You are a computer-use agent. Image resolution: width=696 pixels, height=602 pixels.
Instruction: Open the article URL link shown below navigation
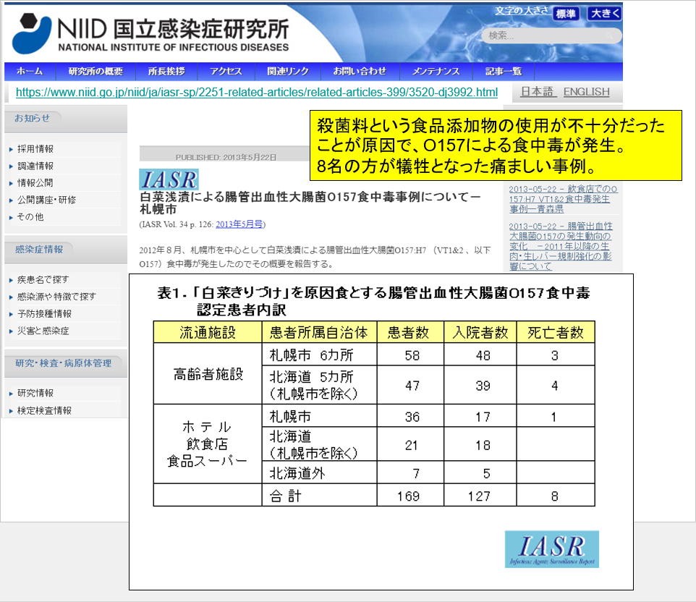(x=255, y=93)
